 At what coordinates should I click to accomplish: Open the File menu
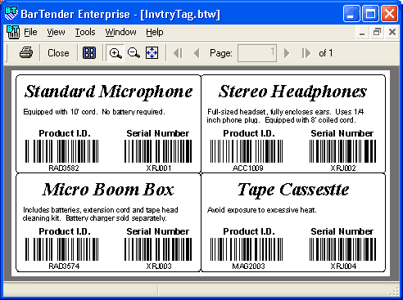click(x=30, y=32)
